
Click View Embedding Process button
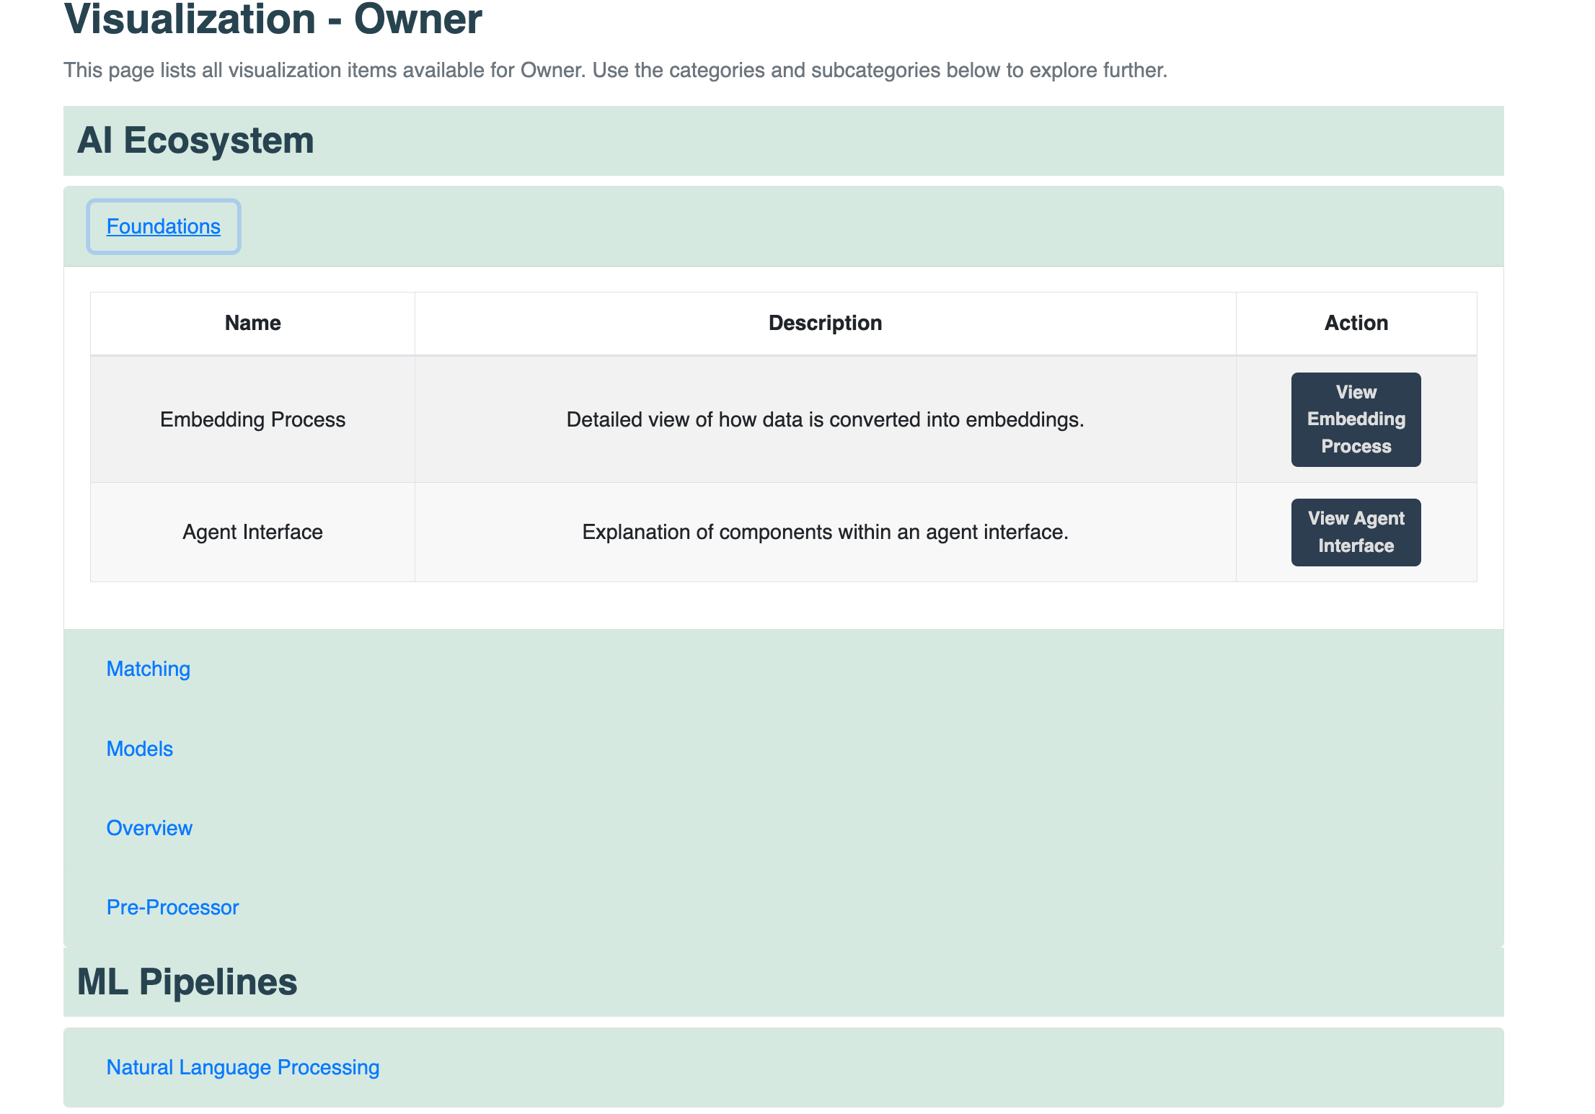click(1356, 419)
